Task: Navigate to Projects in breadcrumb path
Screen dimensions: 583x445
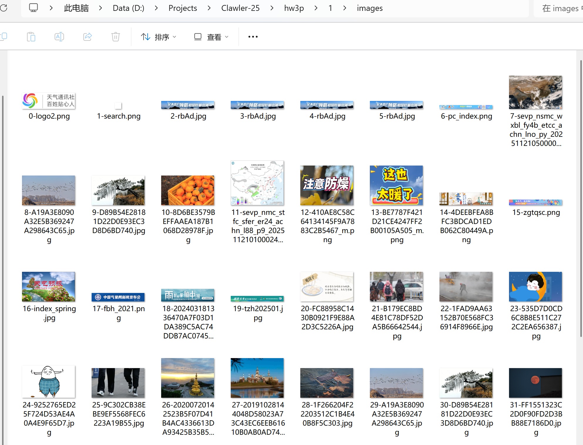Action: pos(183,8)
